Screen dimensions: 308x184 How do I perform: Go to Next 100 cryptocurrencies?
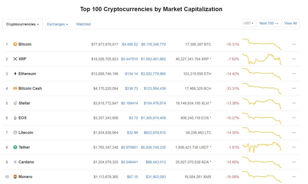point(269,23)
